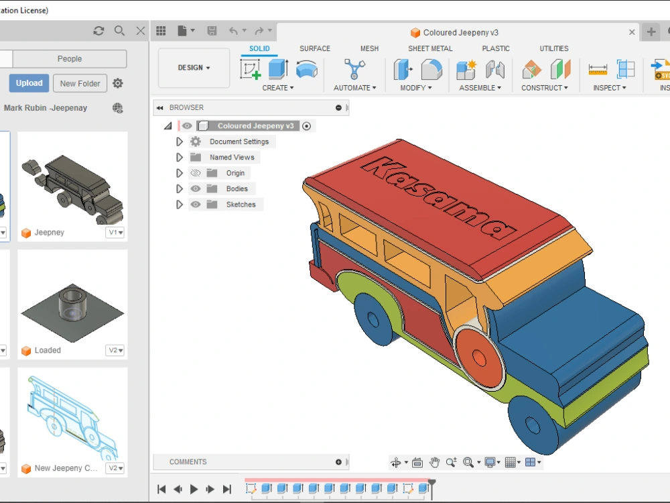
Task: Select the Pan hand tool
Action: click(435, 462)
